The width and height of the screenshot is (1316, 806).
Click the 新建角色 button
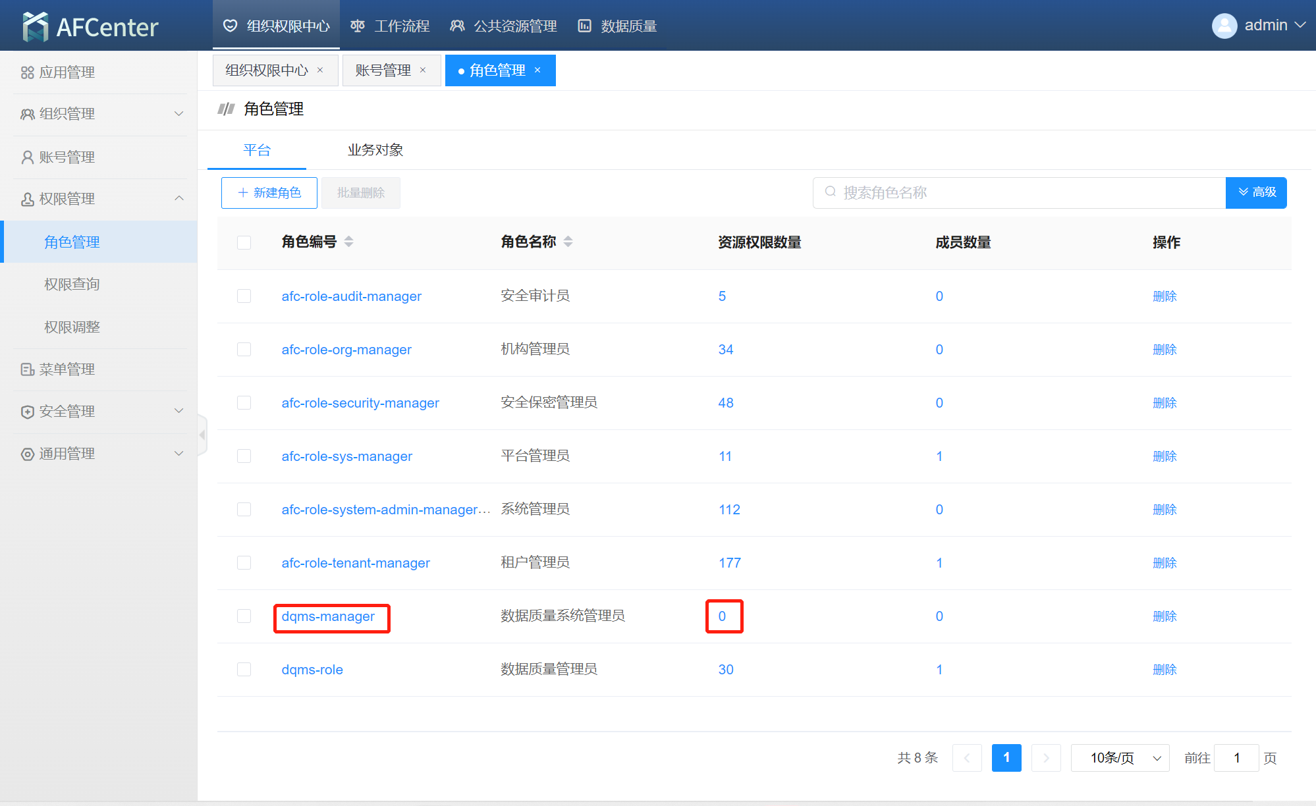[x=269, y=192]
